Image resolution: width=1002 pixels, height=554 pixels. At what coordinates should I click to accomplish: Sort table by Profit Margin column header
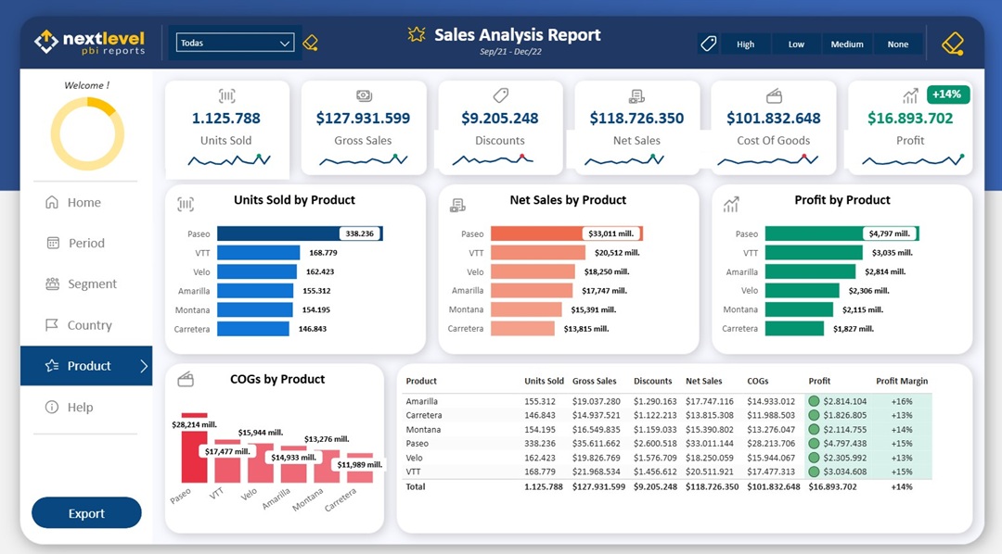pos(901,381)
